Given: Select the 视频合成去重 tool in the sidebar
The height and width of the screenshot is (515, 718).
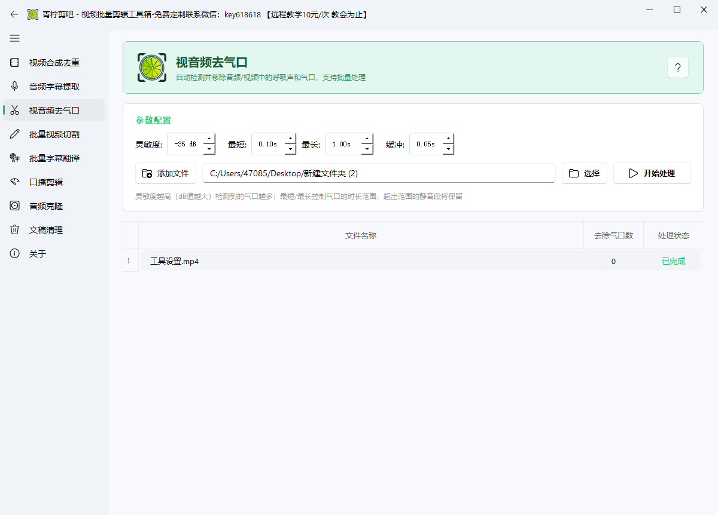Looking at the screenshot, I should (53, 62).
